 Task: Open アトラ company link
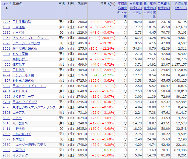click(x=17, y=118)
